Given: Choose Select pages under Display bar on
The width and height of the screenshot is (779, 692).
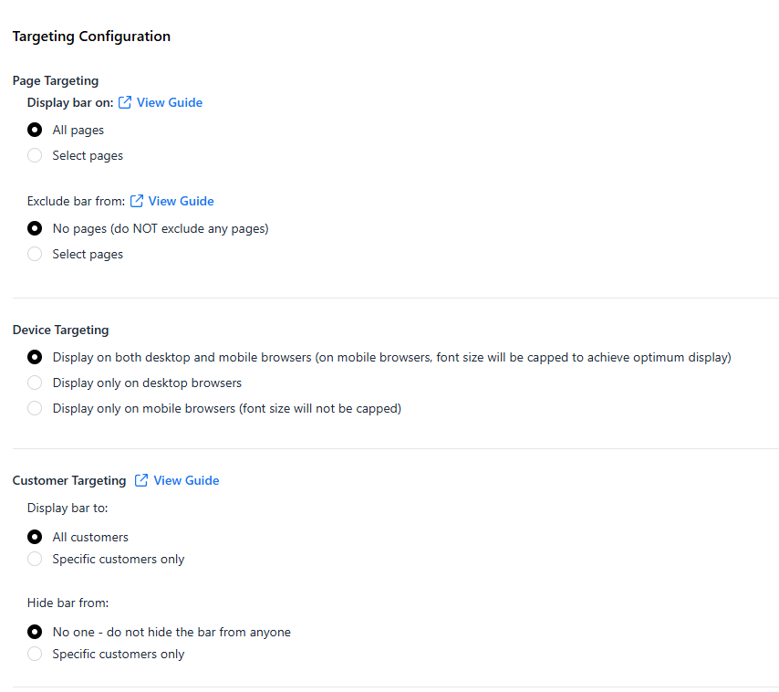Looking at the screenshot, I should click(x=35, y=155).
